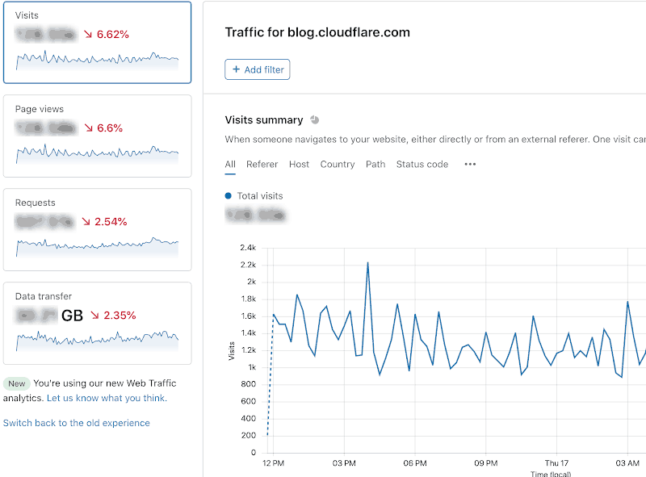Click the tallest peak on the Total visits chart
This screenshot has height=477, width=646.
(x=368, y=264)
